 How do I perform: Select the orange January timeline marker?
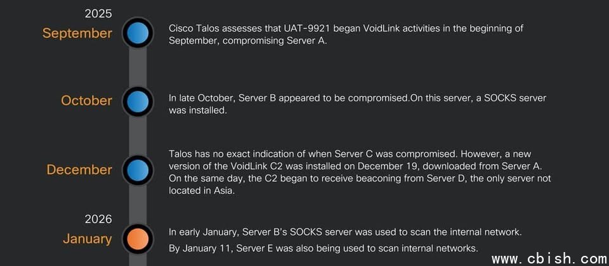click(138, 239)
